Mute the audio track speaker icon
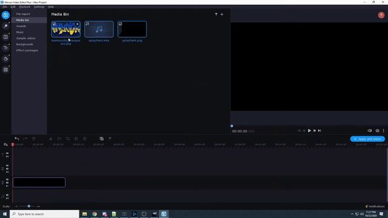This screenshot has height=218, width=388. (7, 195)
